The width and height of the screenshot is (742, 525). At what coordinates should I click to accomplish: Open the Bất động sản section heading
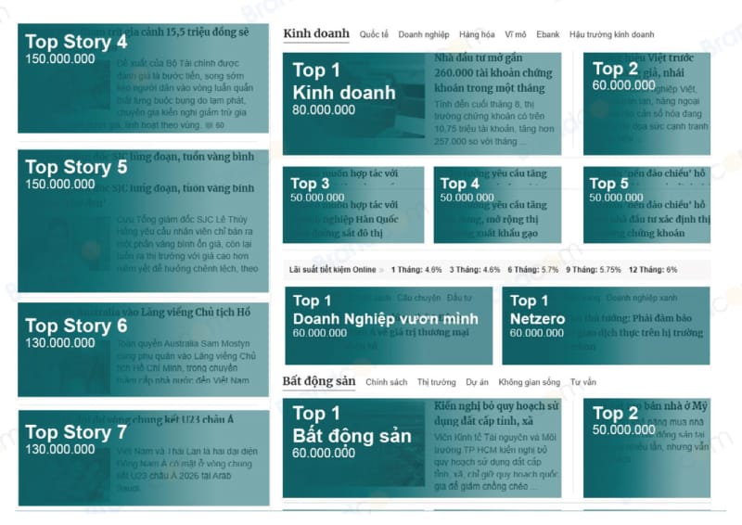click(318, 381)
